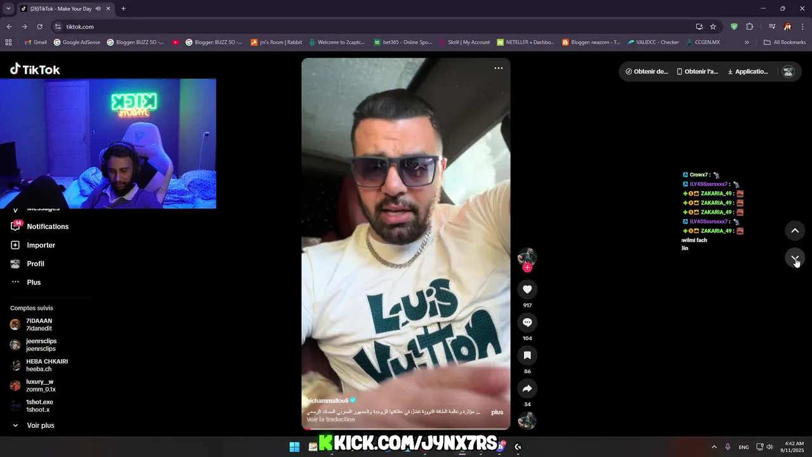Open hichammallouli username on video

click(327, 401)
